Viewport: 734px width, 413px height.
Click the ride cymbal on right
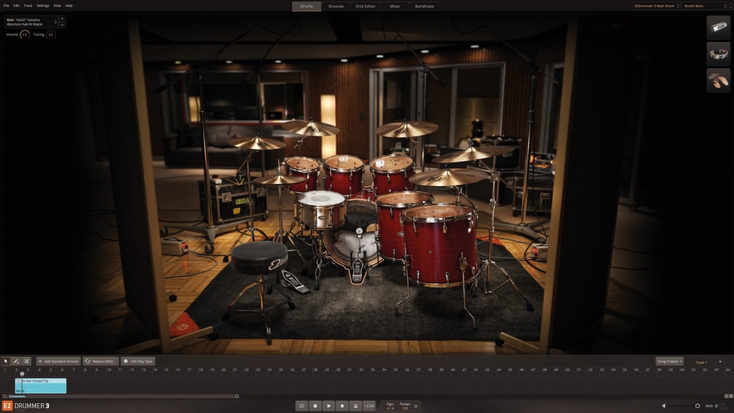coord(449,177)
